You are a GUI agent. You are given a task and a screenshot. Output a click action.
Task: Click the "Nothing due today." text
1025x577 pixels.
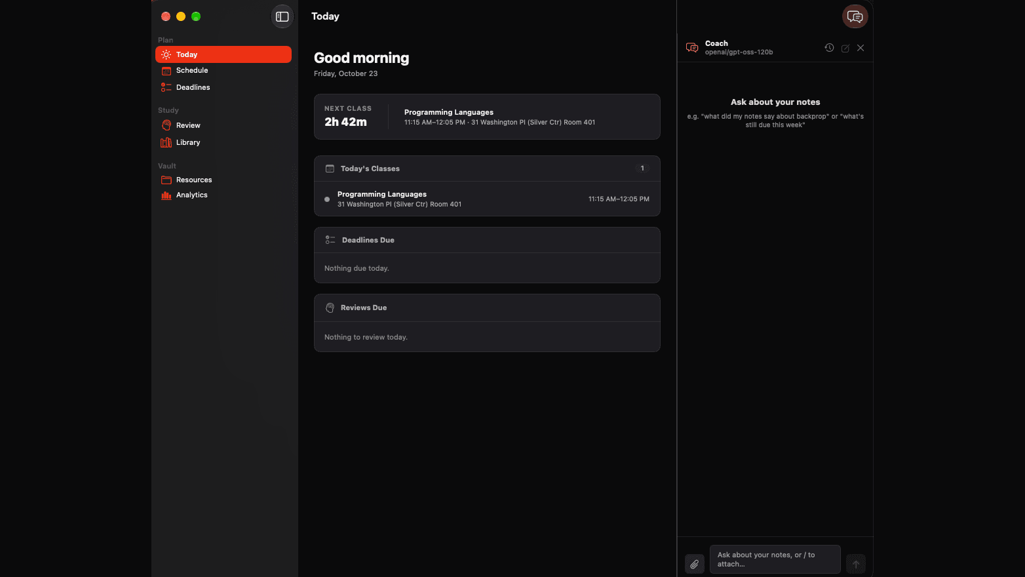click(357, 268)
